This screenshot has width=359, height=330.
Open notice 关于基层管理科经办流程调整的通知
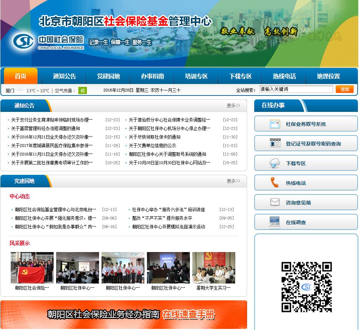coord(45,128)
